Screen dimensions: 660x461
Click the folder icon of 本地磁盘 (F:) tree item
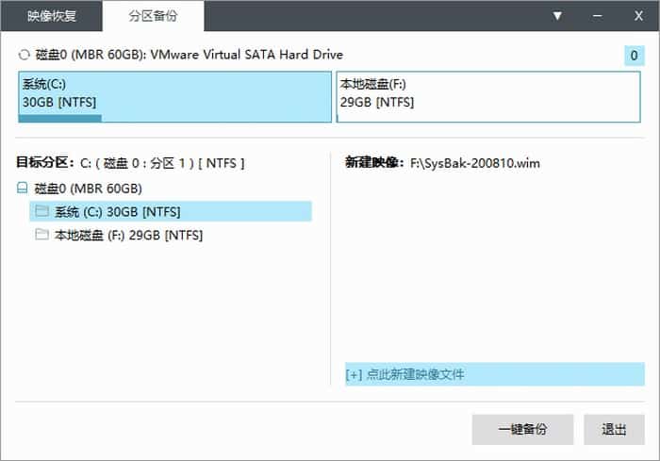(41, 235)
